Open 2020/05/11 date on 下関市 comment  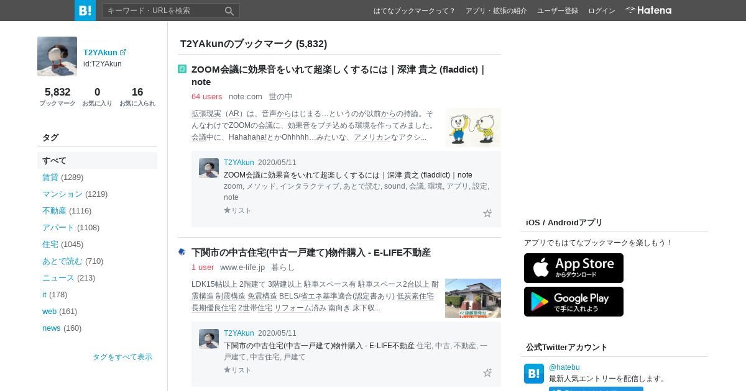tap(277, 333)
